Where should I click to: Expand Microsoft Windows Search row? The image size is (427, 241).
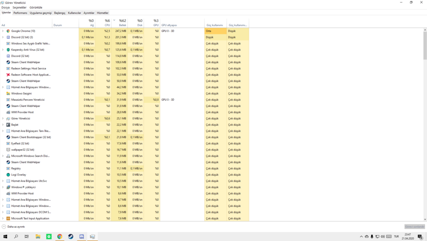coord(3,156)
